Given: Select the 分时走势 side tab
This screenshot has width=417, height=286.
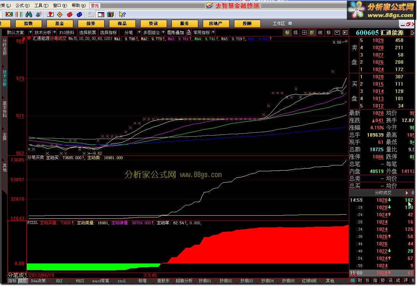Looking at the screenshot, I should click(x=5, y=47).
